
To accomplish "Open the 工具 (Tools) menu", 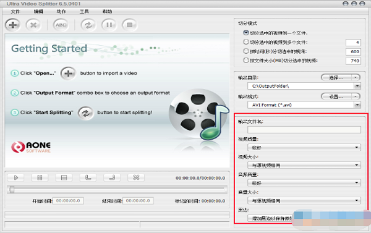I will [84, 12].
